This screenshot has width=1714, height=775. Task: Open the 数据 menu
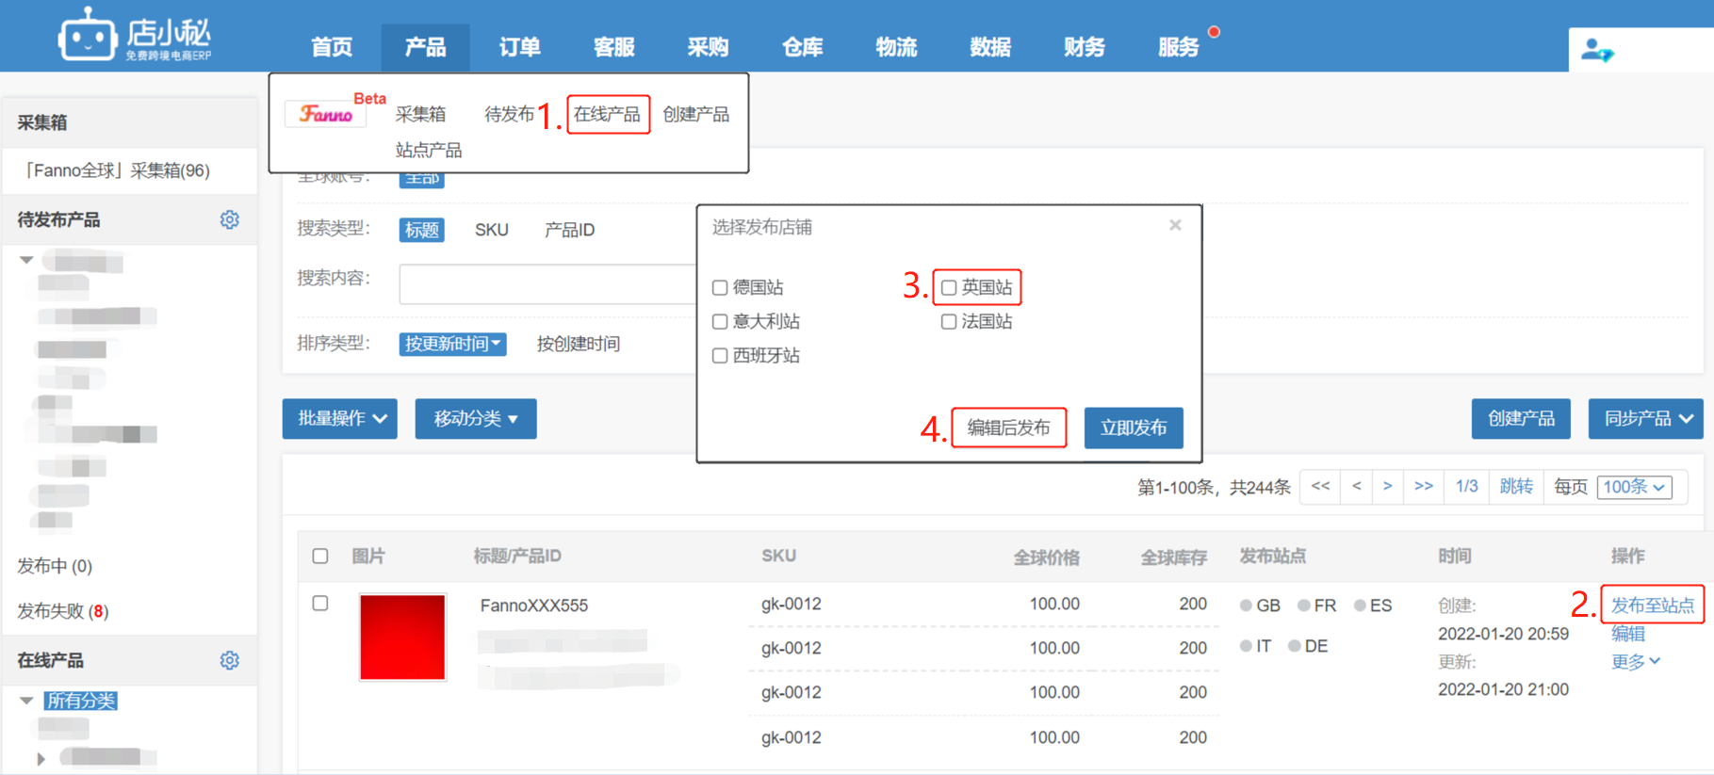click(990, 47)
